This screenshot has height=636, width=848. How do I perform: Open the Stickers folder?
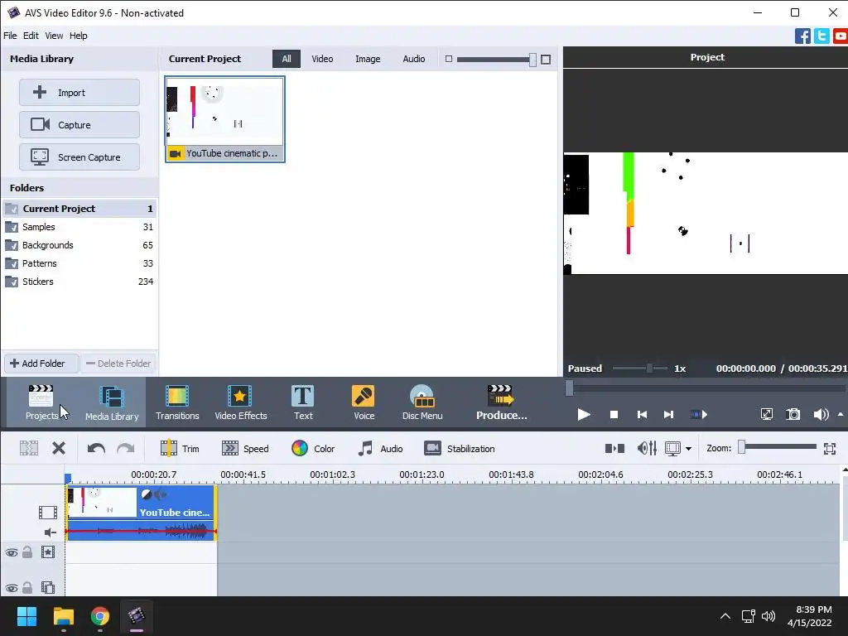pyautogui.click(x=79, y=282)
